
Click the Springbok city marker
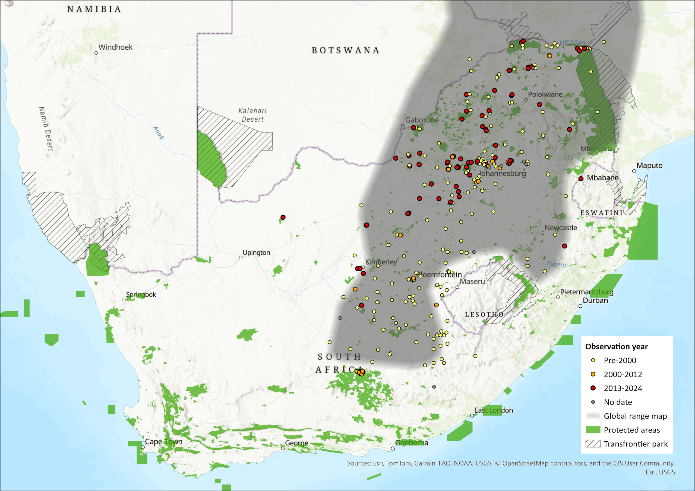(124, 299)
